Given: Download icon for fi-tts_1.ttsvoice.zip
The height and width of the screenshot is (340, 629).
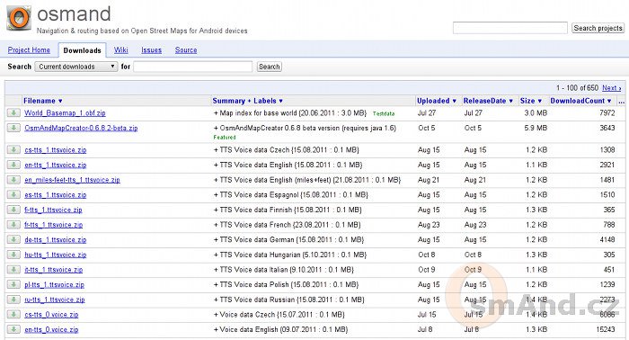Looking at the screenshot, I should [x=13, y=210].
